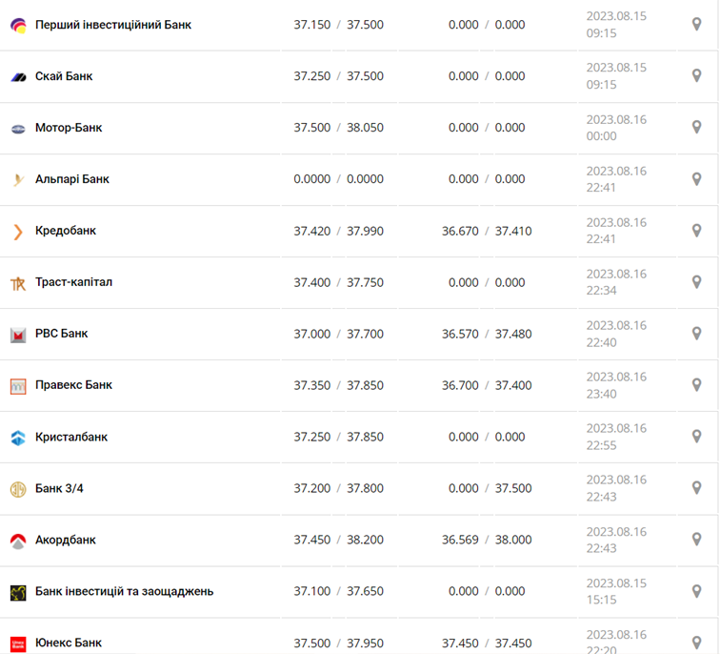Open the Кредобанк bank page
The width and height of the screenshot is (720, 654).
coord(66,231)
